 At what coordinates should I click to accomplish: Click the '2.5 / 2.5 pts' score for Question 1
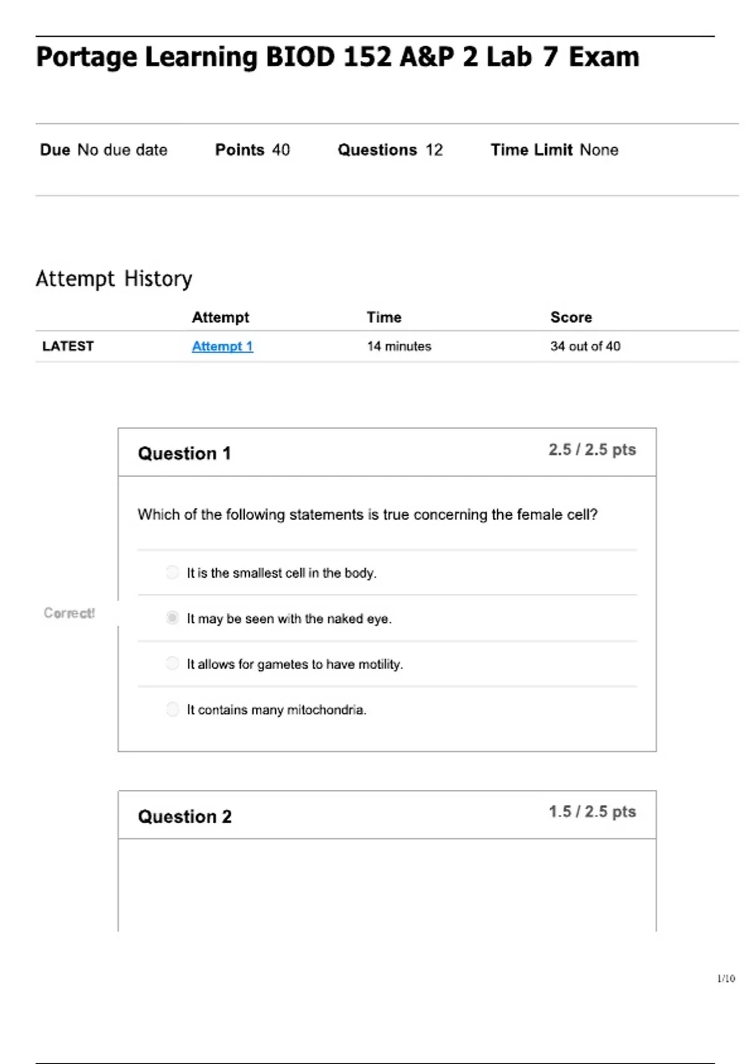tap(592, 449)
